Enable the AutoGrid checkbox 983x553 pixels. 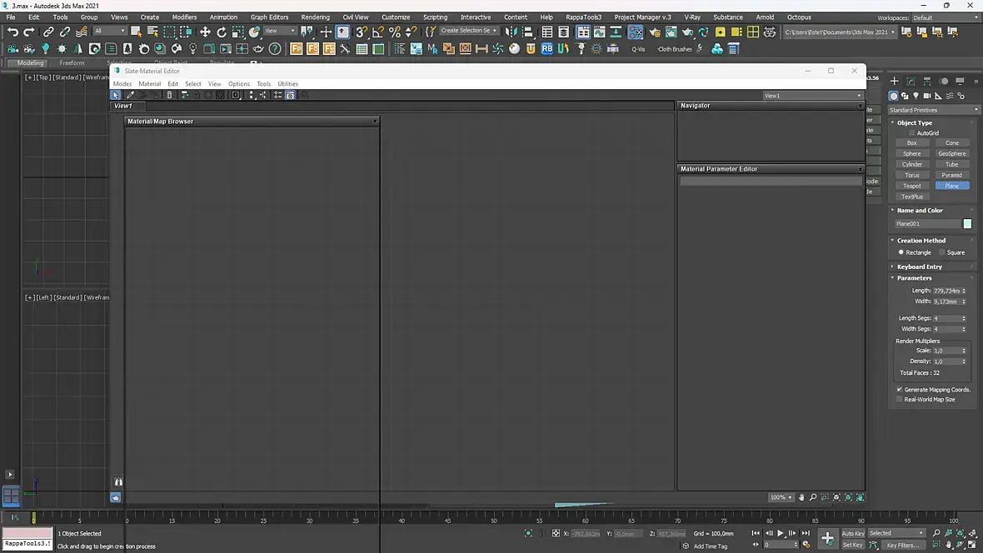pyautogui.click(x=912, y=133)
